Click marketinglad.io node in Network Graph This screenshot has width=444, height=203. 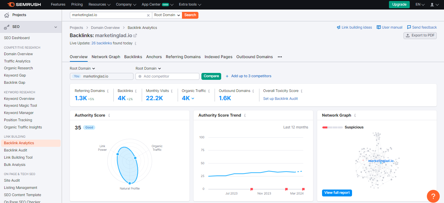point(381,161)
